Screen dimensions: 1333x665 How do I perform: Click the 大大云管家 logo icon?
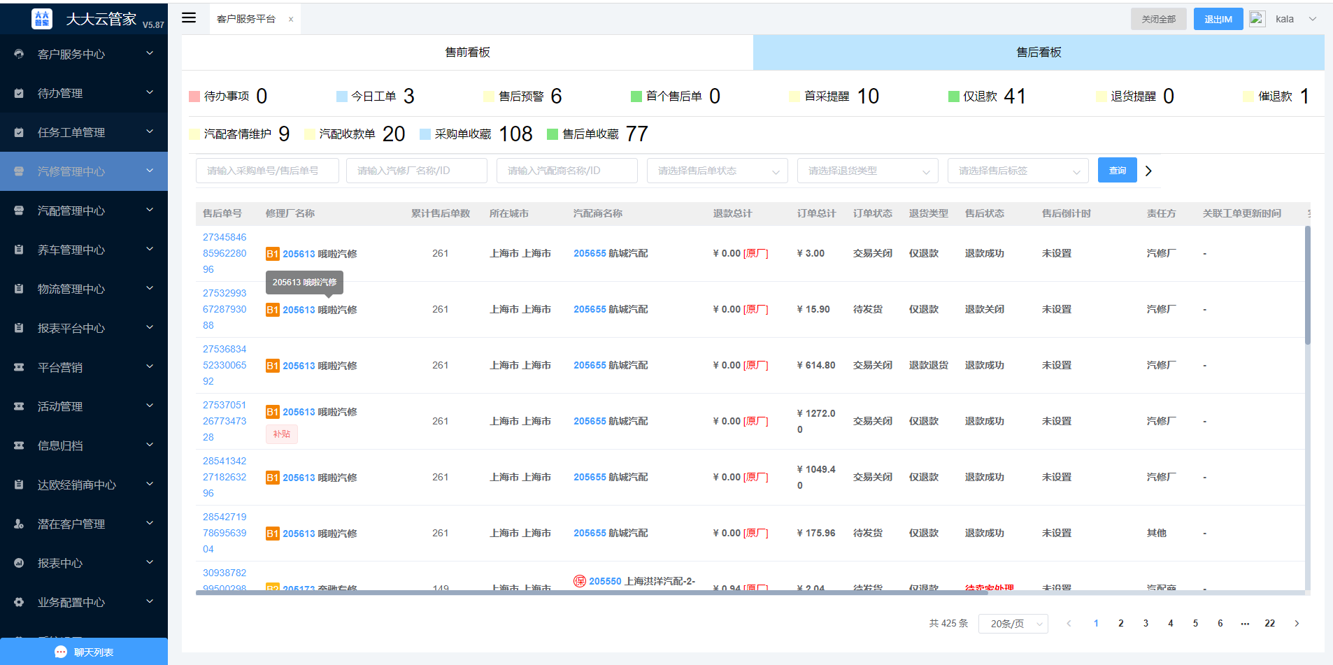(42, 18)
